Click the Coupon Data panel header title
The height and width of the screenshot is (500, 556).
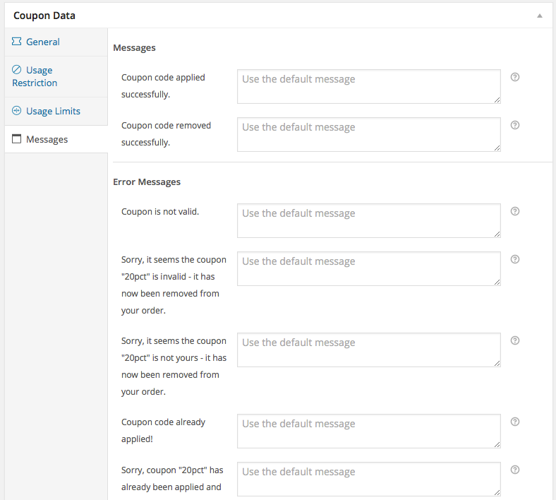point(44,16)
